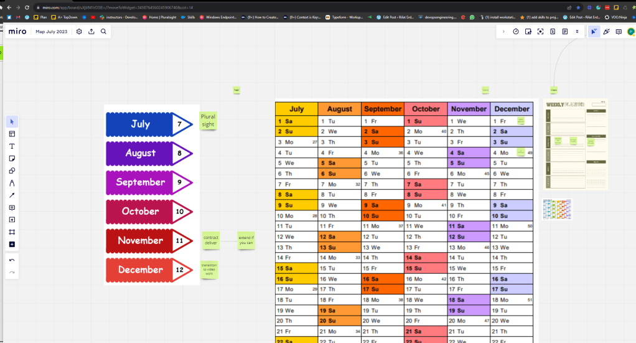
Task: Open board settings gear icon
Action: pos(79,31)
